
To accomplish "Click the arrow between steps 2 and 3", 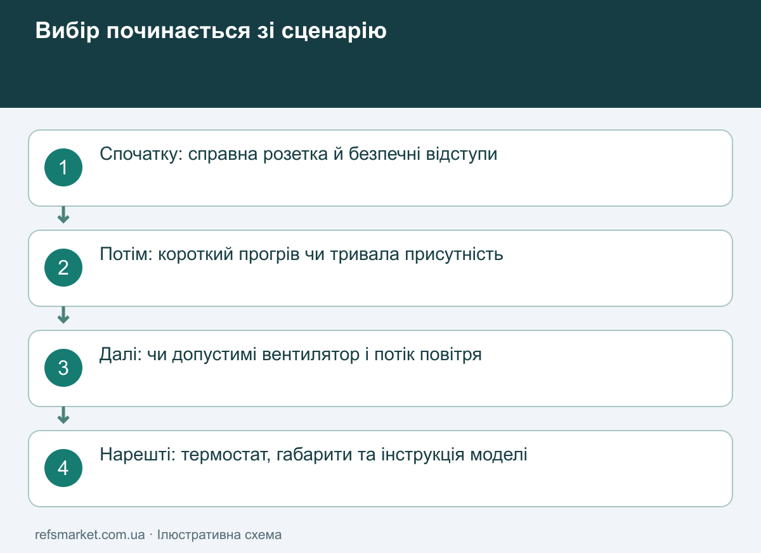I will click(x=63, y=316).
